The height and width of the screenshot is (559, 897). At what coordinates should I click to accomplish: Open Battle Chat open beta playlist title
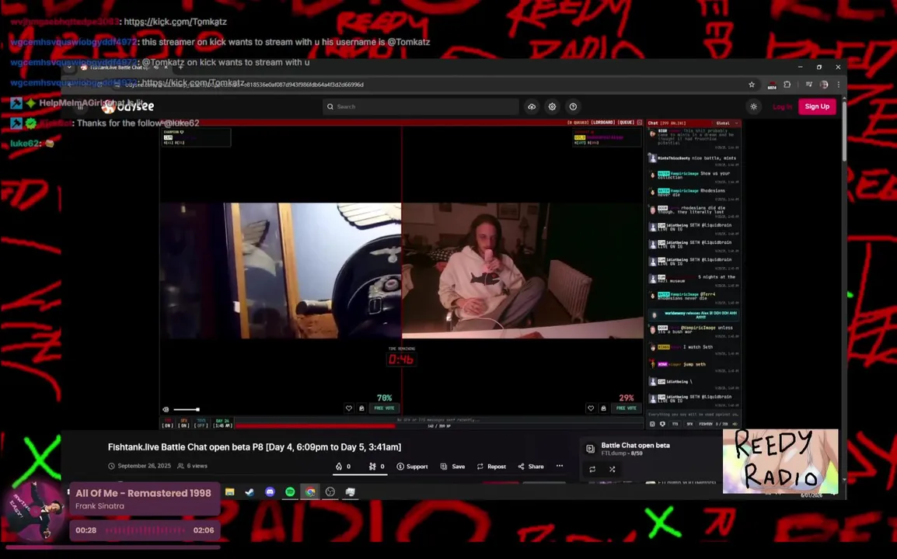(x=635, y=445)
